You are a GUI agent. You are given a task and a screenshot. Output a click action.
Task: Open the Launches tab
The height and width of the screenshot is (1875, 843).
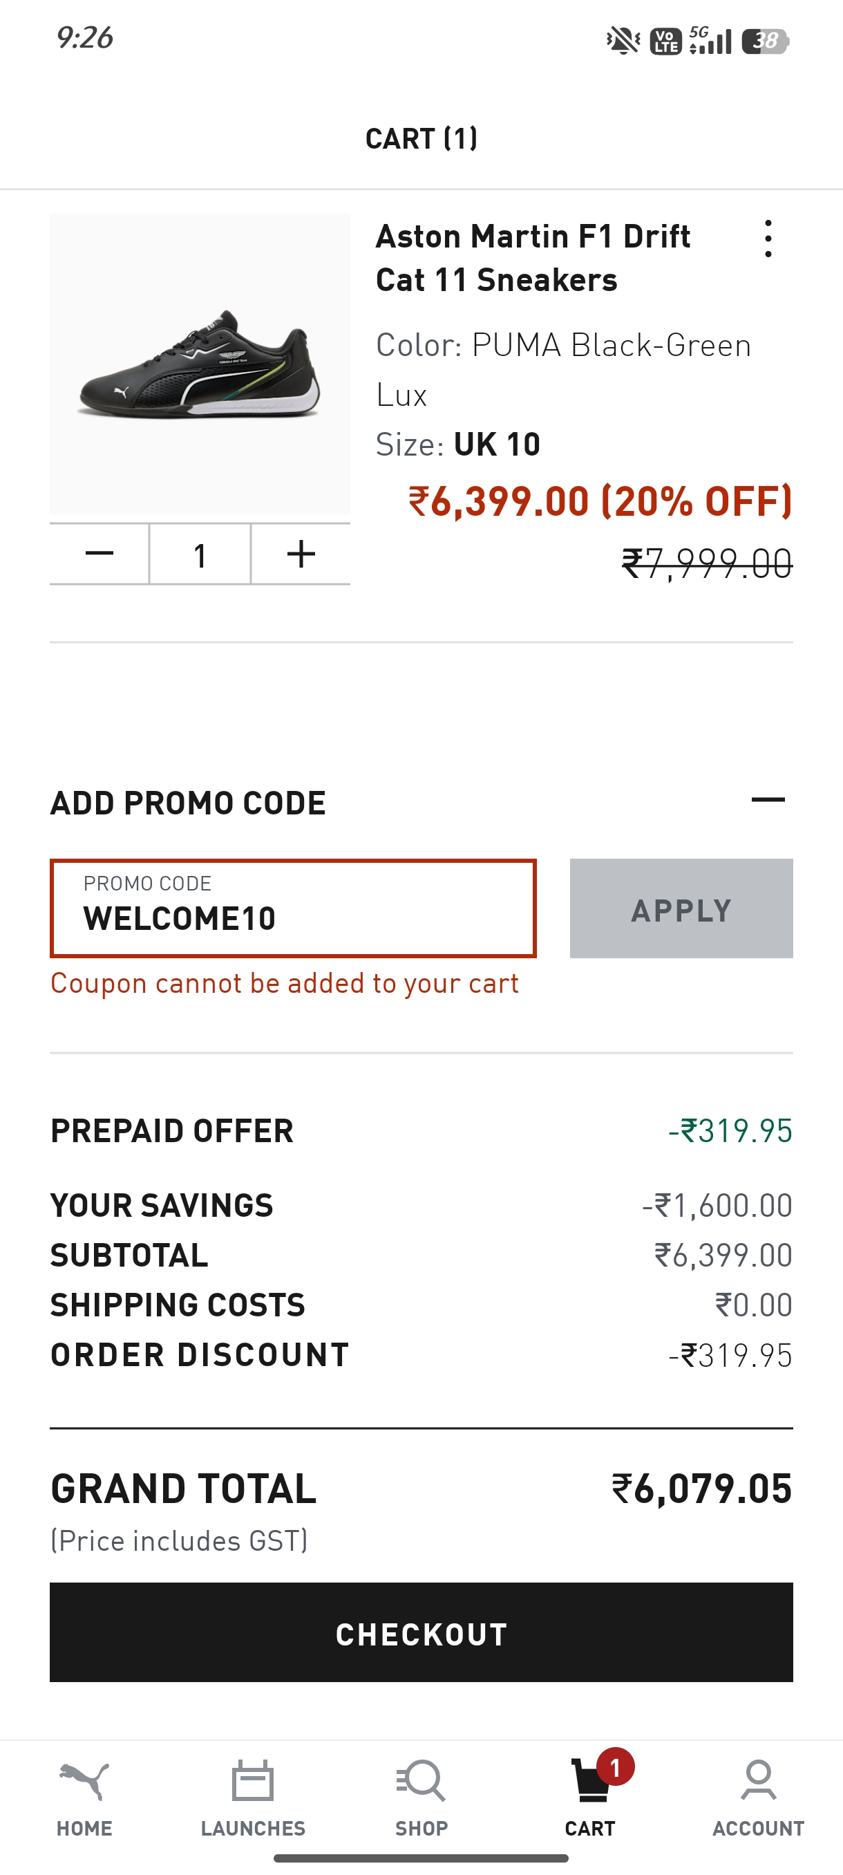(x=253, y=1796)
